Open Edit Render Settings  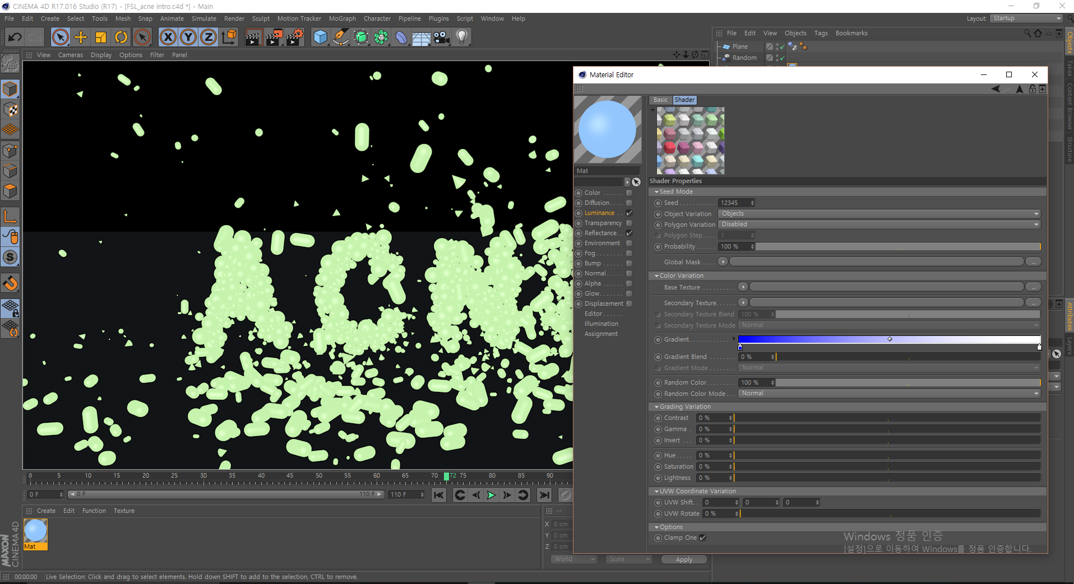(295, 38)
